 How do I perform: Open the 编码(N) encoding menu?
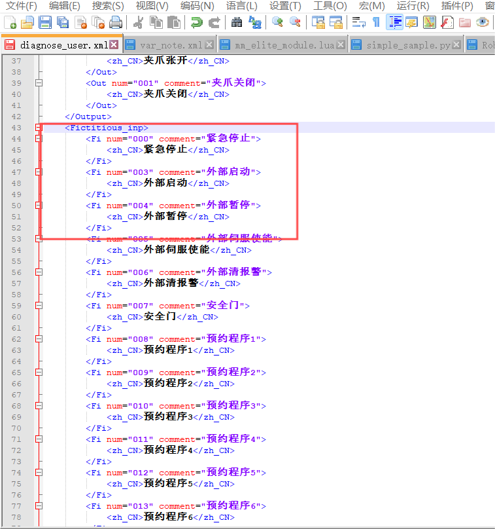coord(197,6)
